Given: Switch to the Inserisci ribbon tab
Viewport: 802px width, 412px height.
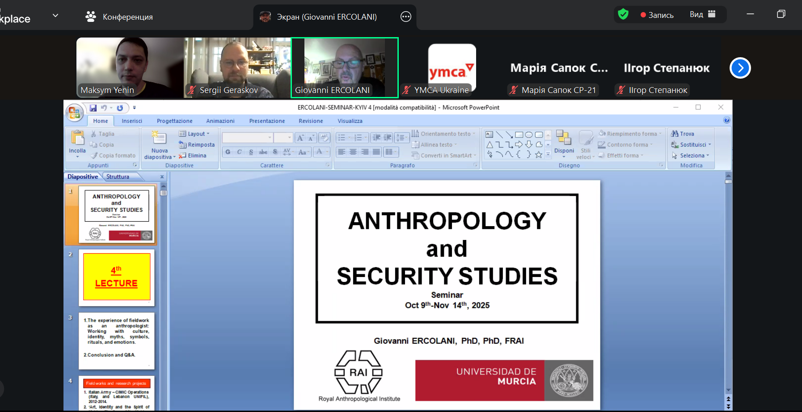Looking at the screenshot, I should [132, 121].
